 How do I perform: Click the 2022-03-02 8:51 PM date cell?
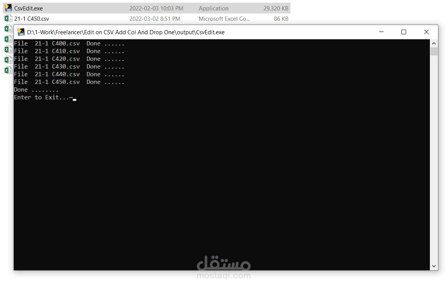coord(155,18)
